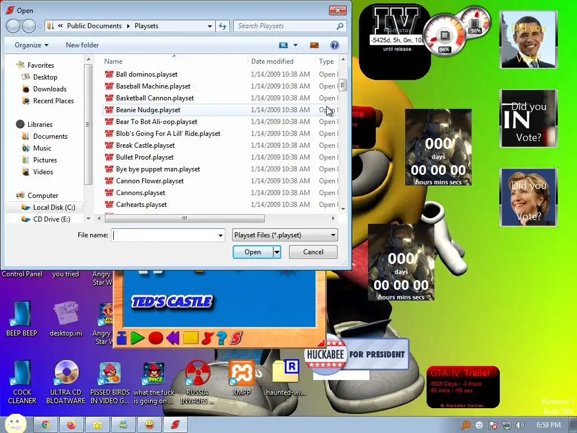The width and height of the screenshot is (577, 433).
Task: Select Carhearts.playset file
Action: [141, 204]
